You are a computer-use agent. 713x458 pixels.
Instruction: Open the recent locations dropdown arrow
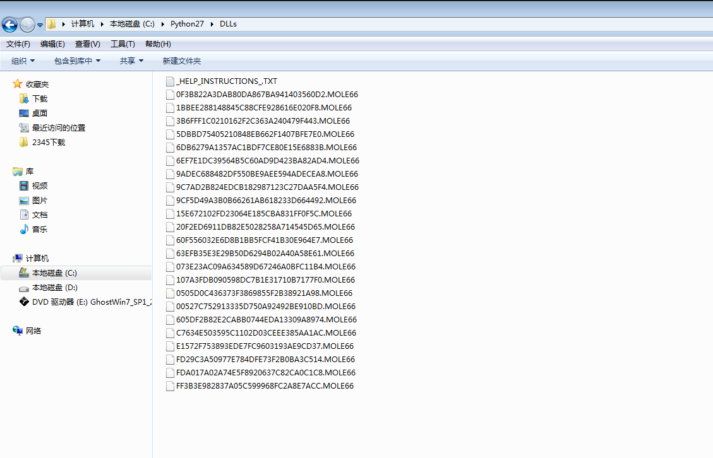click(40, 25)
